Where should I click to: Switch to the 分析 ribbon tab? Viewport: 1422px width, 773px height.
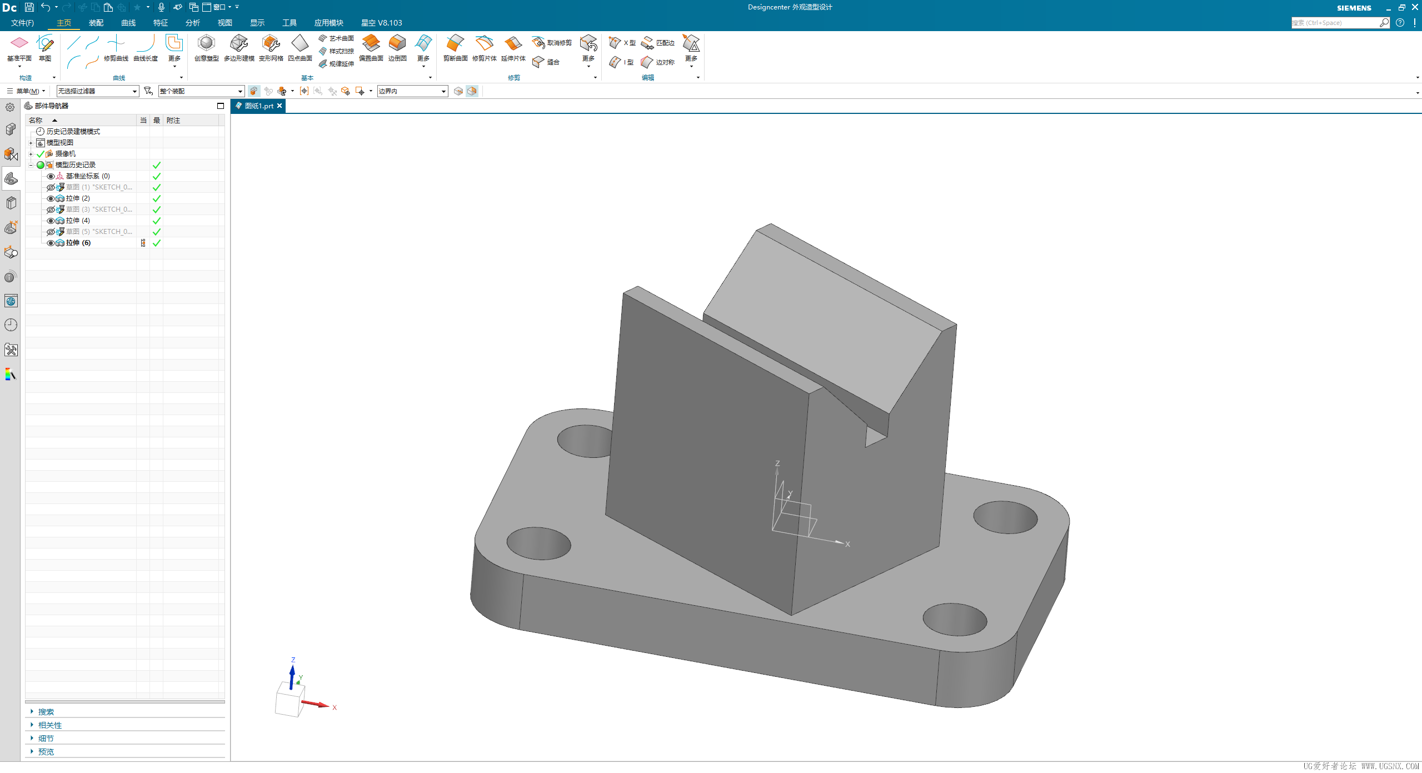point(193,23)
